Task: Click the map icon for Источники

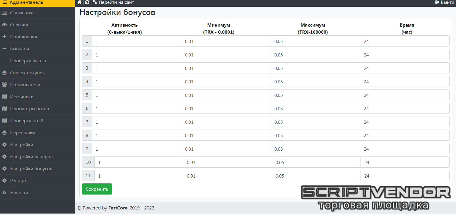Action: (x=4, y=97)
